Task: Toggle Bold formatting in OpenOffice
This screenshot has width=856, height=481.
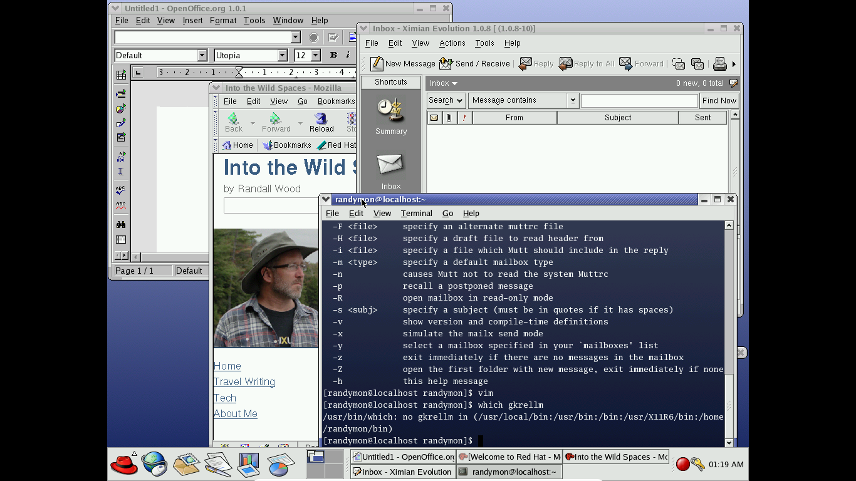Action: 333,55
